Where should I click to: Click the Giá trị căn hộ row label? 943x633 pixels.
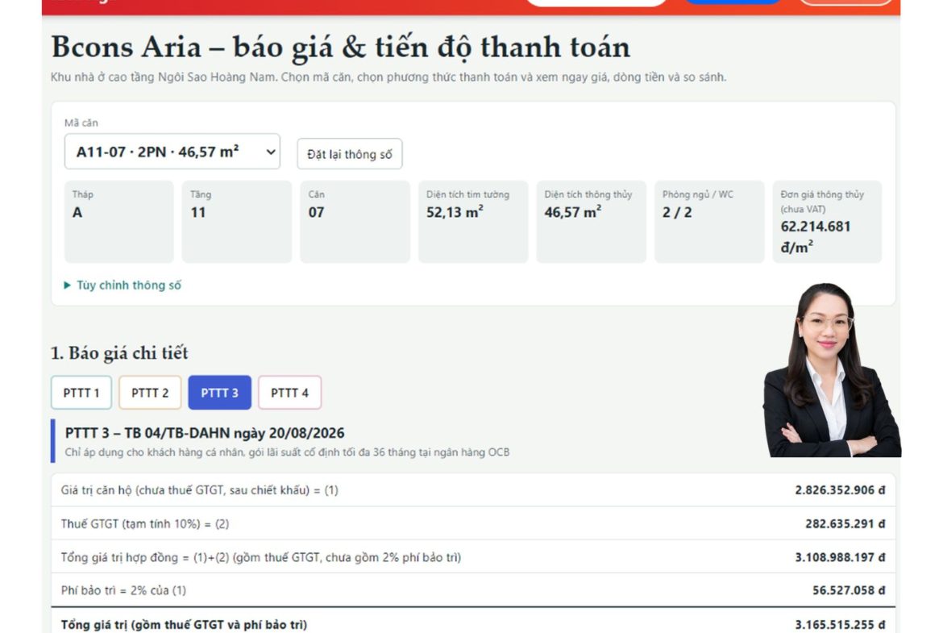pos(199,490)
